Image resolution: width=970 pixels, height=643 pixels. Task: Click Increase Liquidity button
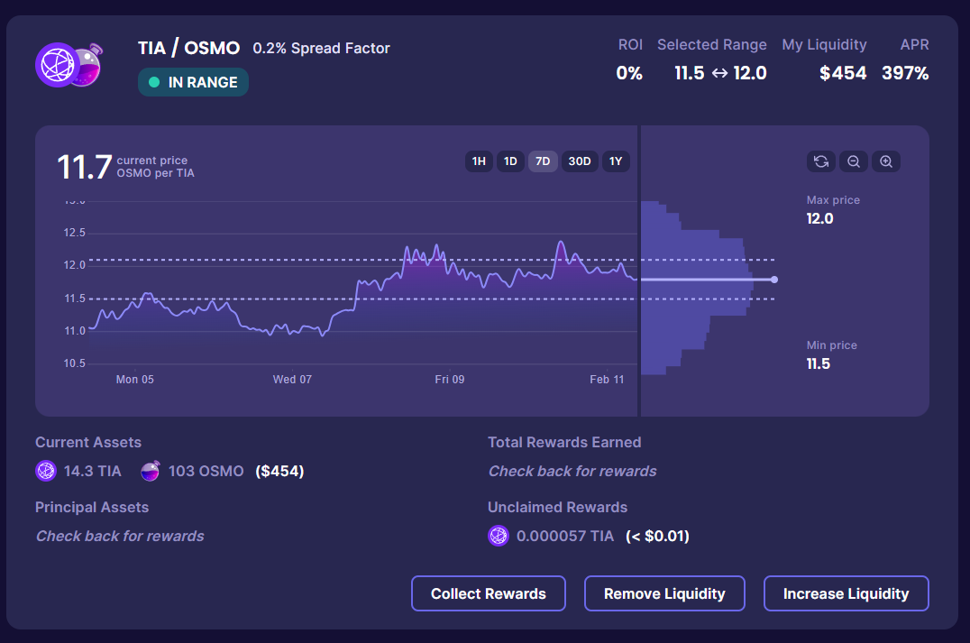point(846,593)
